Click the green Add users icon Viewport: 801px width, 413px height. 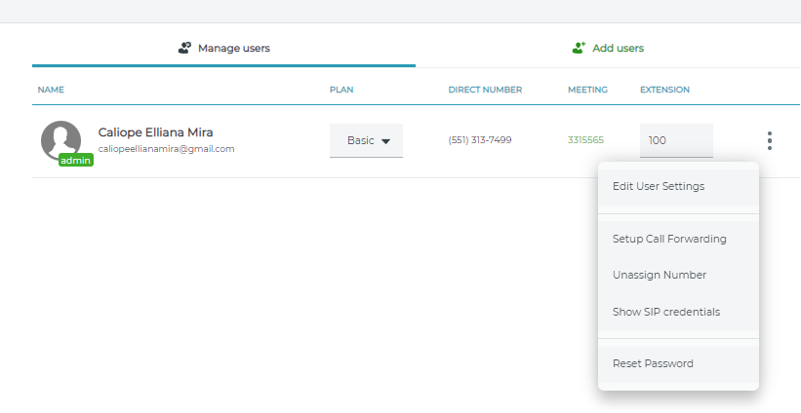pos(579,48)
